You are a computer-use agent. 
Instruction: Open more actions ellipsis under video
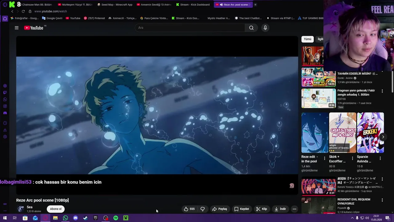coord(294,209)
